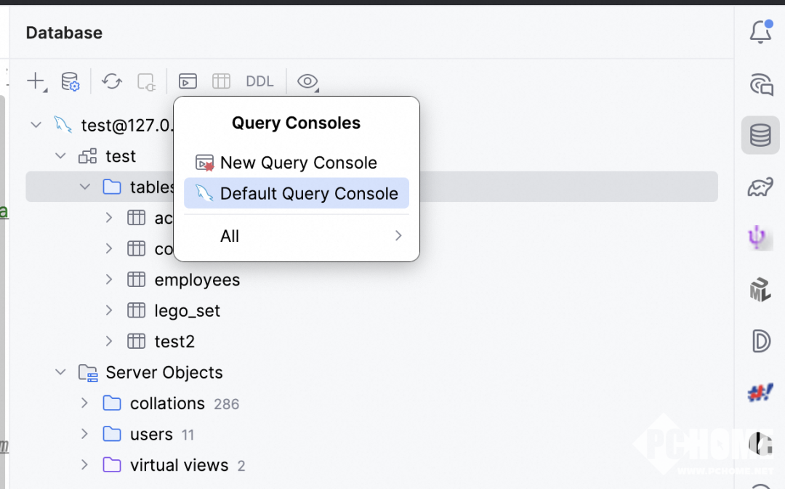The width and height of the screenshot is (785, 489).
Task: Click the Database tool window icon
Action: click(x=760, y=135)
